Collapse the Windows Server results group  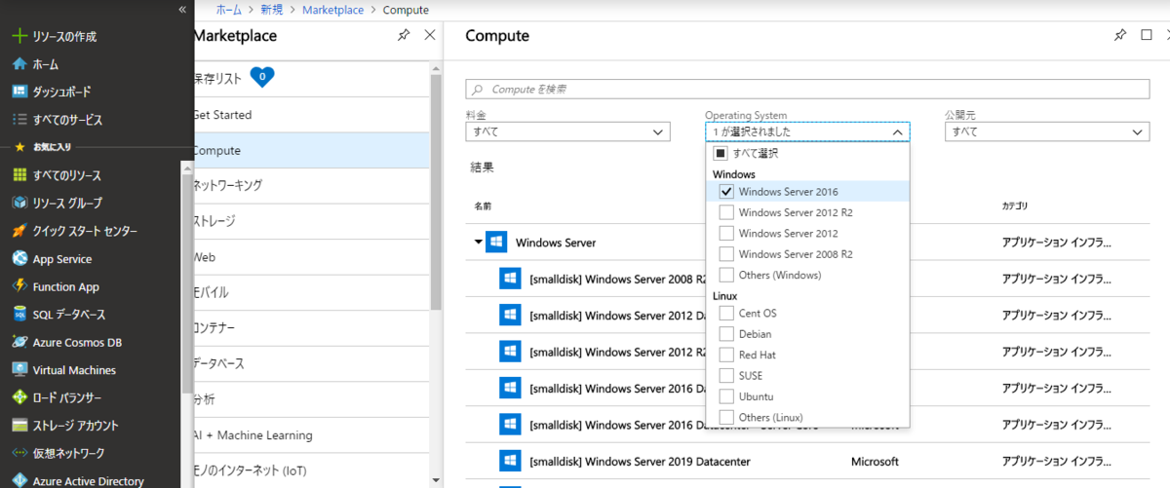tap(478, 243)
